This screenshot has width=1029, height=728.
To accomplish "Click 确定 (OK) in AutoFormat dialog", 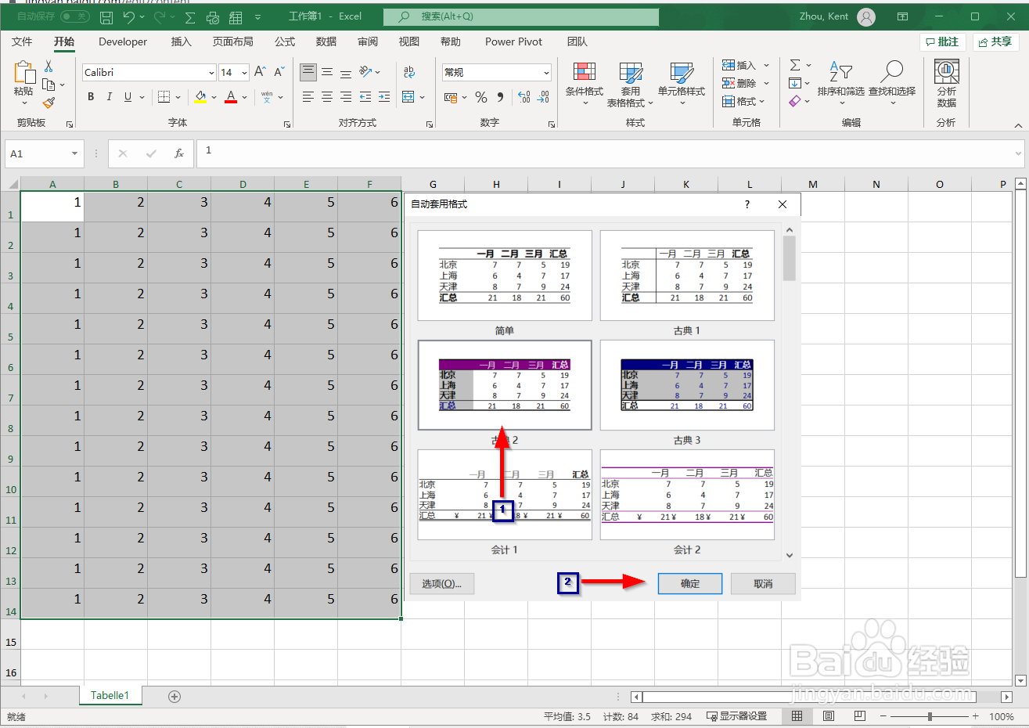I will pos(690,584).
